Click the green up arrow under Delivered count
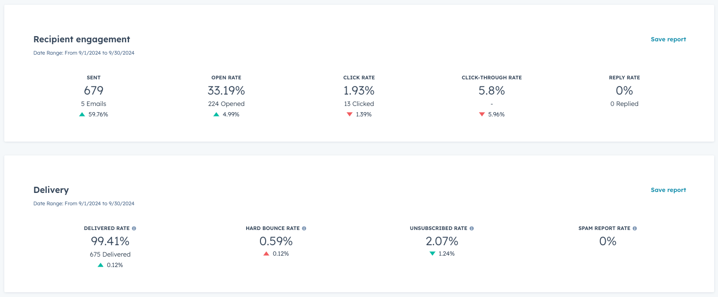Viewport: 718px width, 297px height. [100, 265]
